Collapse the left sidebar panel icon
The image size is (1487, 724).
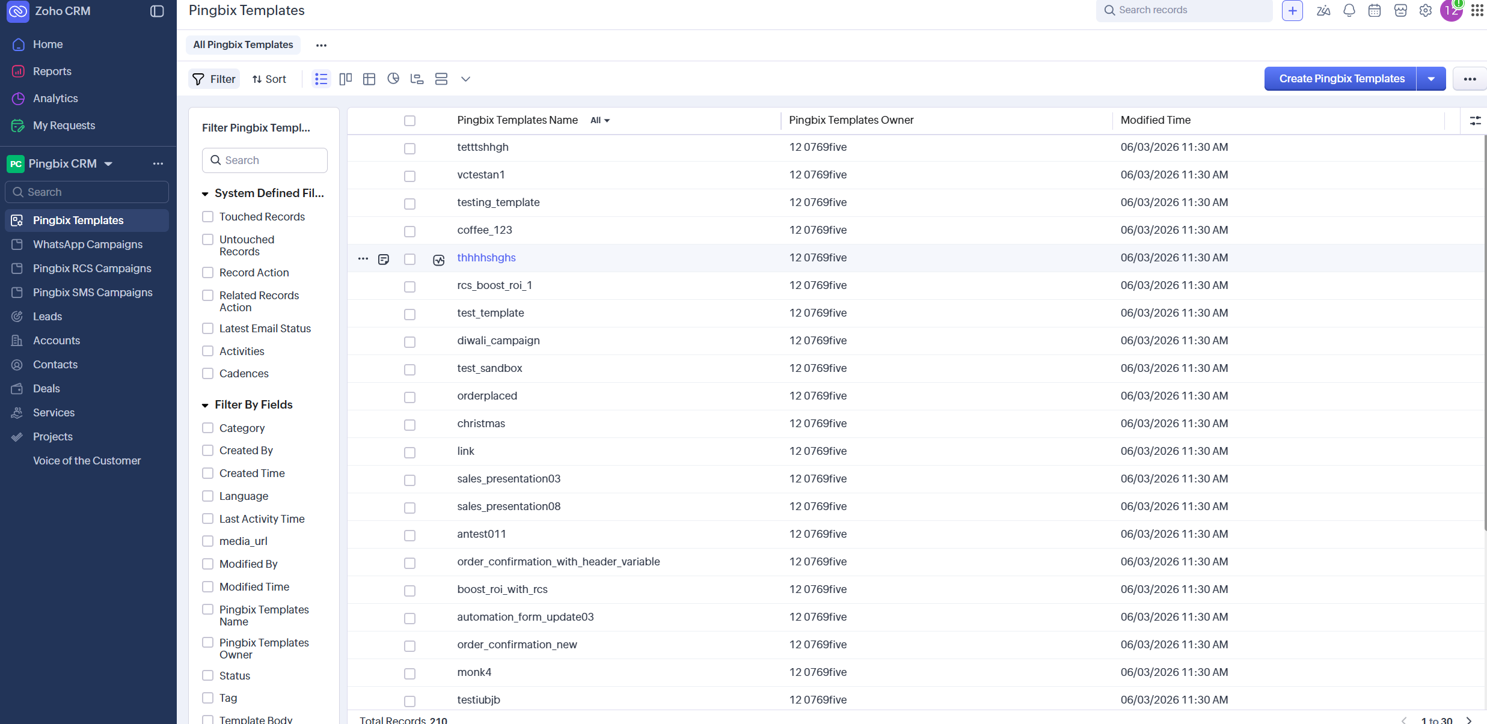coord(157,11)
